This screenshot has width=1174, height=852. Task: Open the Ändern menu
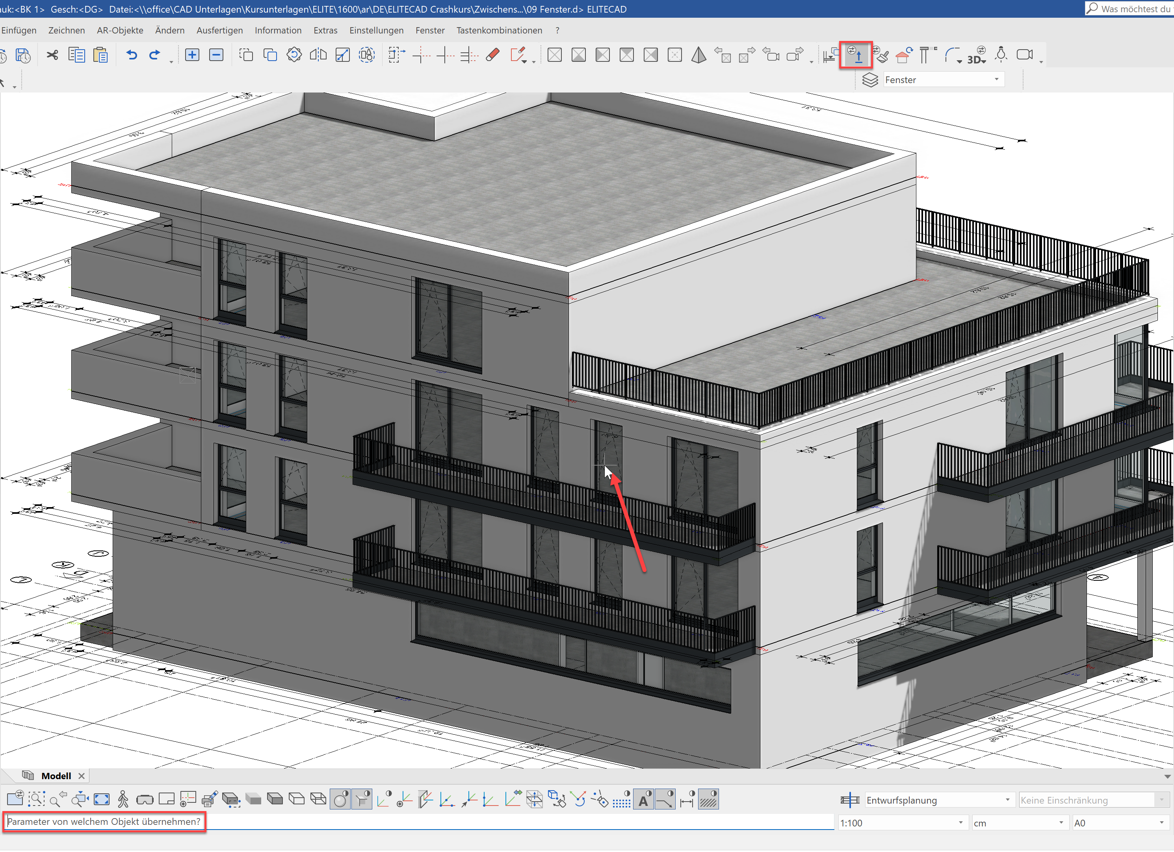(170, 31)
